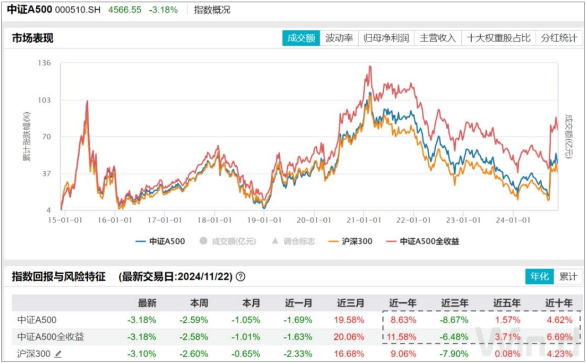586x363 pixels.
Task: Click the help question mark icon
Action: point(241,277)
